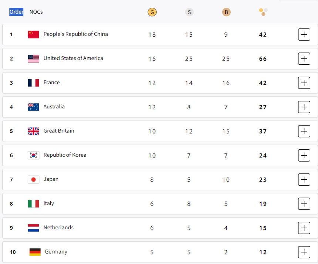Click the Germany flag icon

click(33, 252)
